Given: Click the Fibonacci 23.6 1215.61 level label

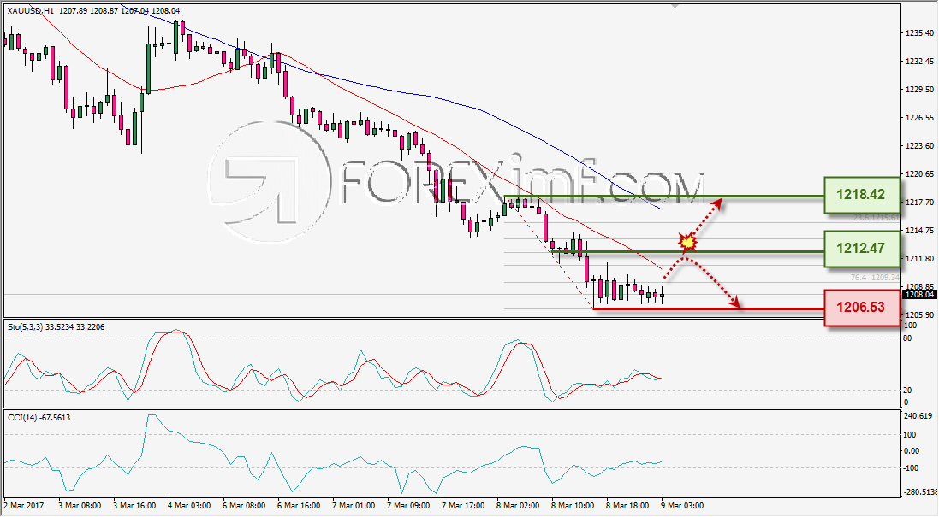Looking at the screenshot, I should click(877, 218).
